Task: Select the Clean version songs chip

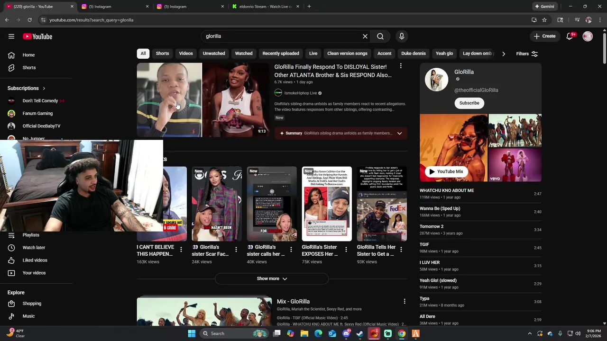Action: 347,54
